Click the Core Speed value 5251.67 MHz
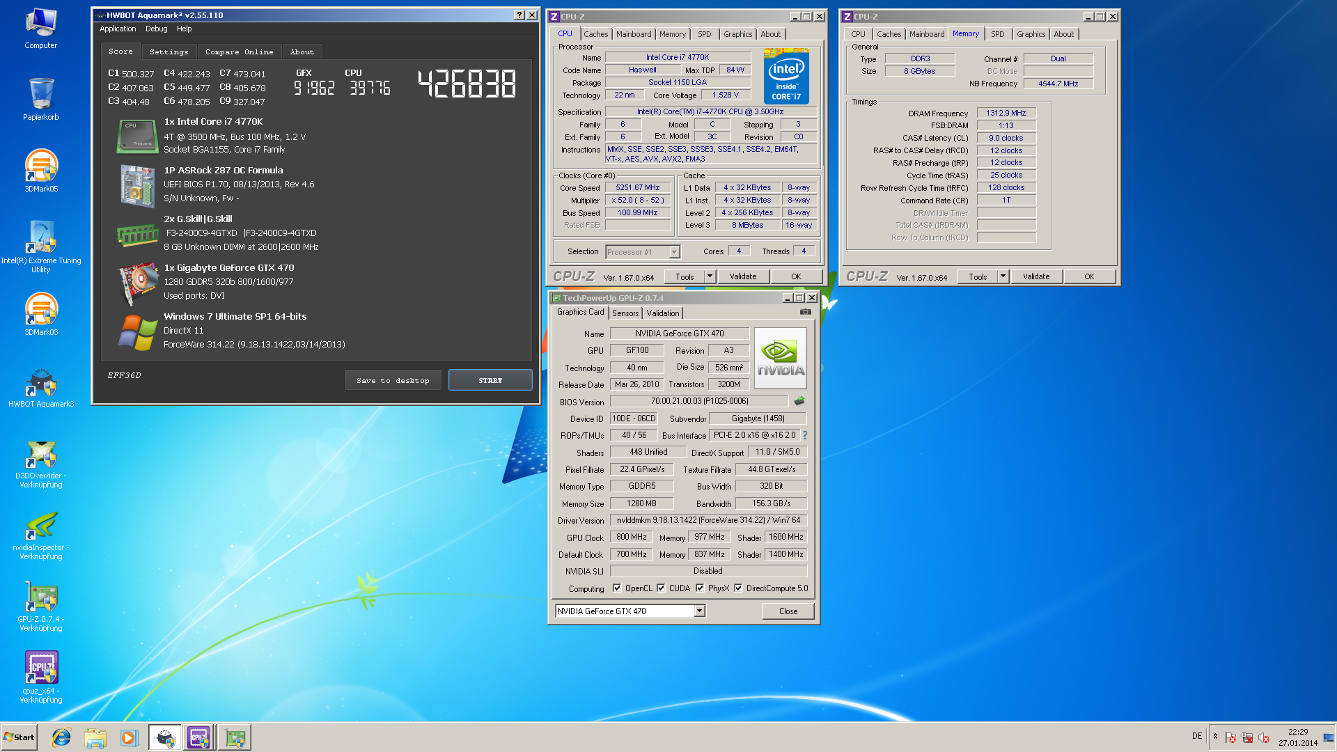The height and width of the screenshot is (752, 1337). click(x=637, y=188)
